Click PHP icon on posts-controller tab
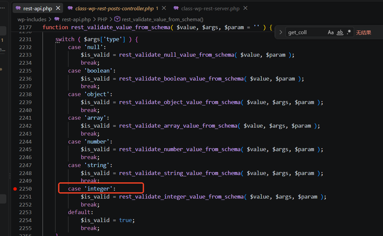383x236 pixels. pyautogui.click(x=70, y=8)
